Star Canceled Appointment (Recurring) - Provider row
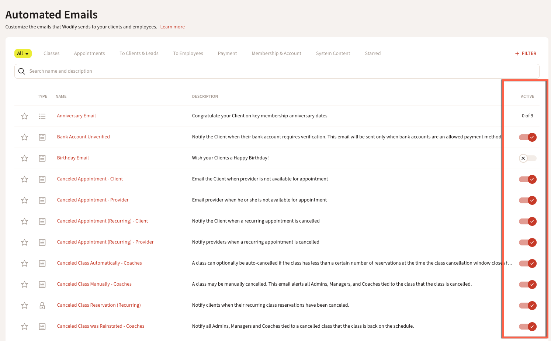The height and width of the screenshot is (341, 551). pyautogui.click(x=24, y=242)
